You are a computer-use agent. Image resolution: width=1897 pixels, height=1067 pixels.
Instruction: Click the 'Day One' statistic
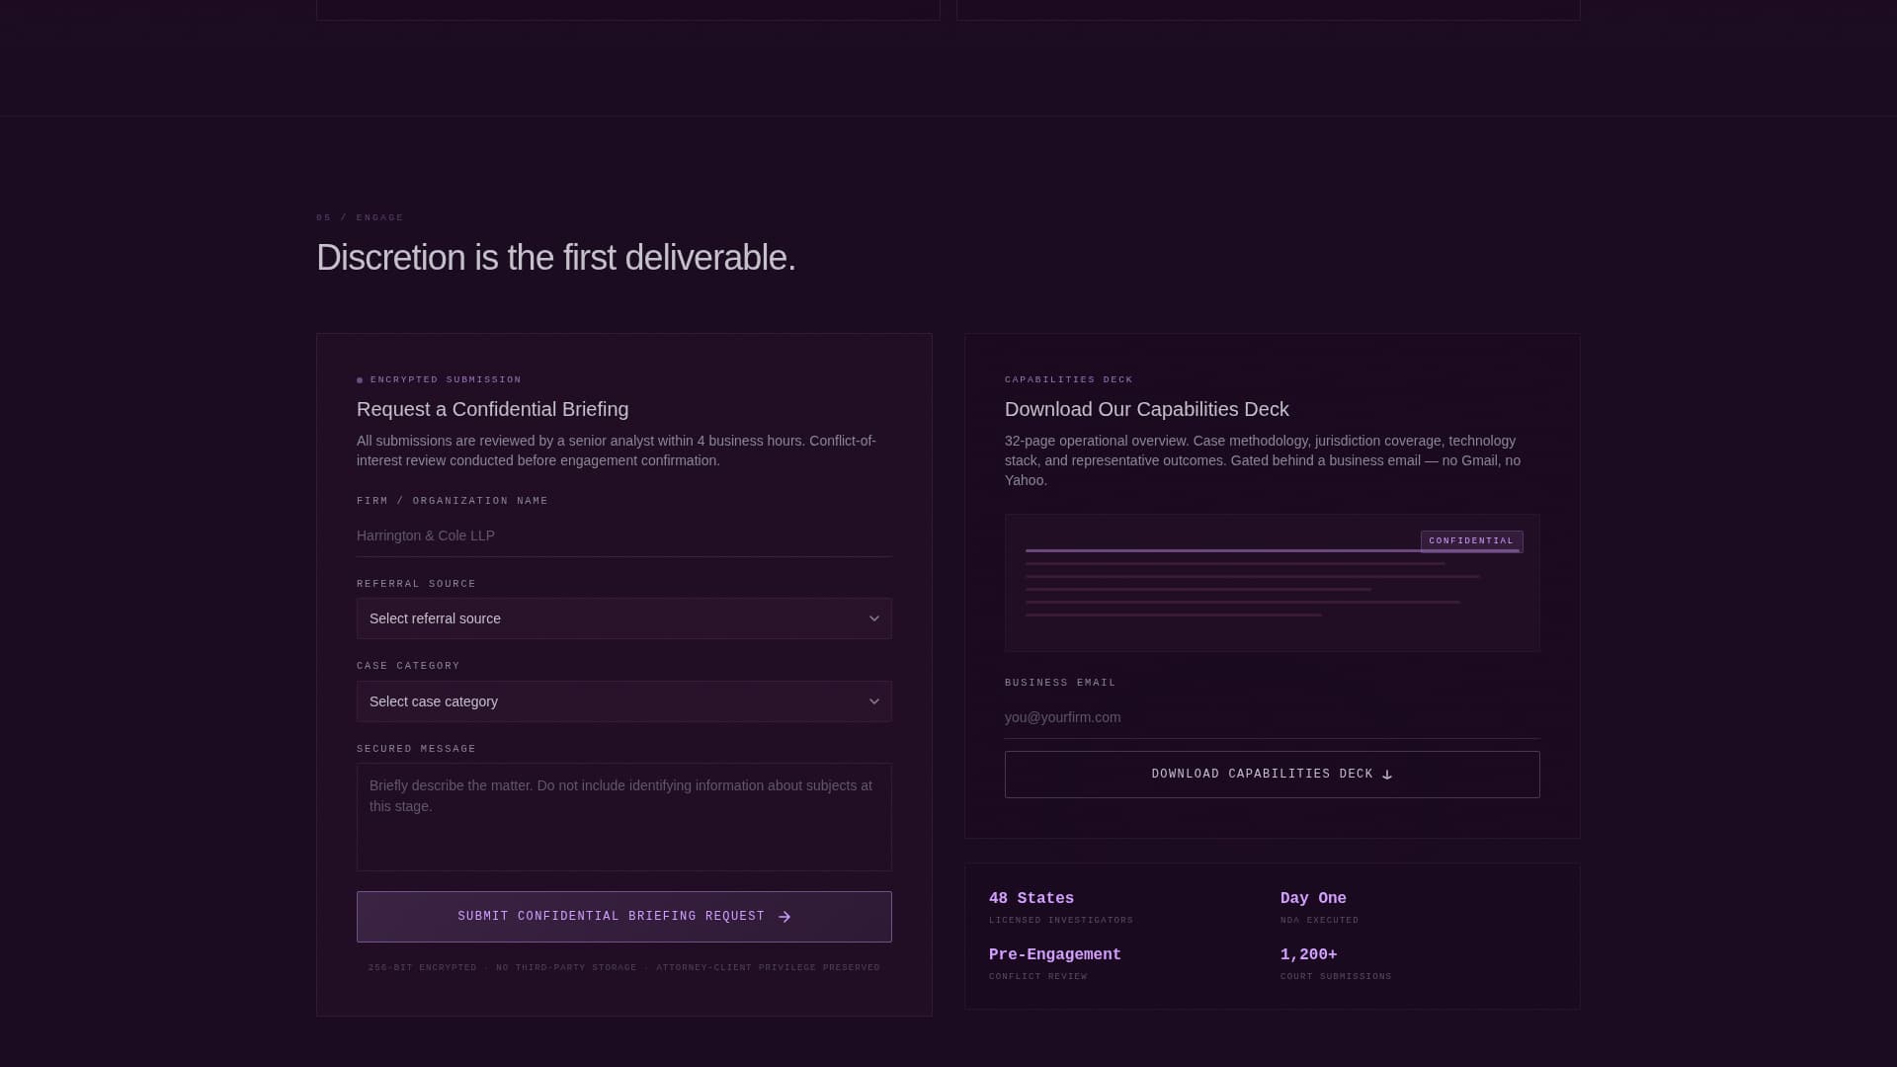tap(1313, 898)
